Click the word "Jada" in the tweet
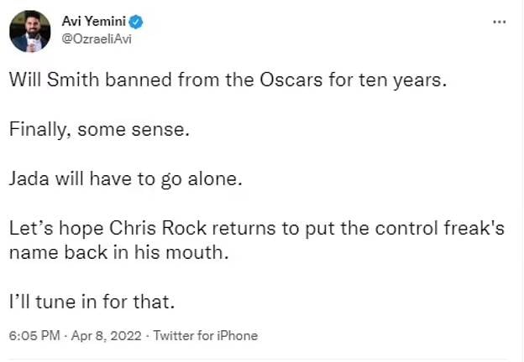 [x=31, y=178]
